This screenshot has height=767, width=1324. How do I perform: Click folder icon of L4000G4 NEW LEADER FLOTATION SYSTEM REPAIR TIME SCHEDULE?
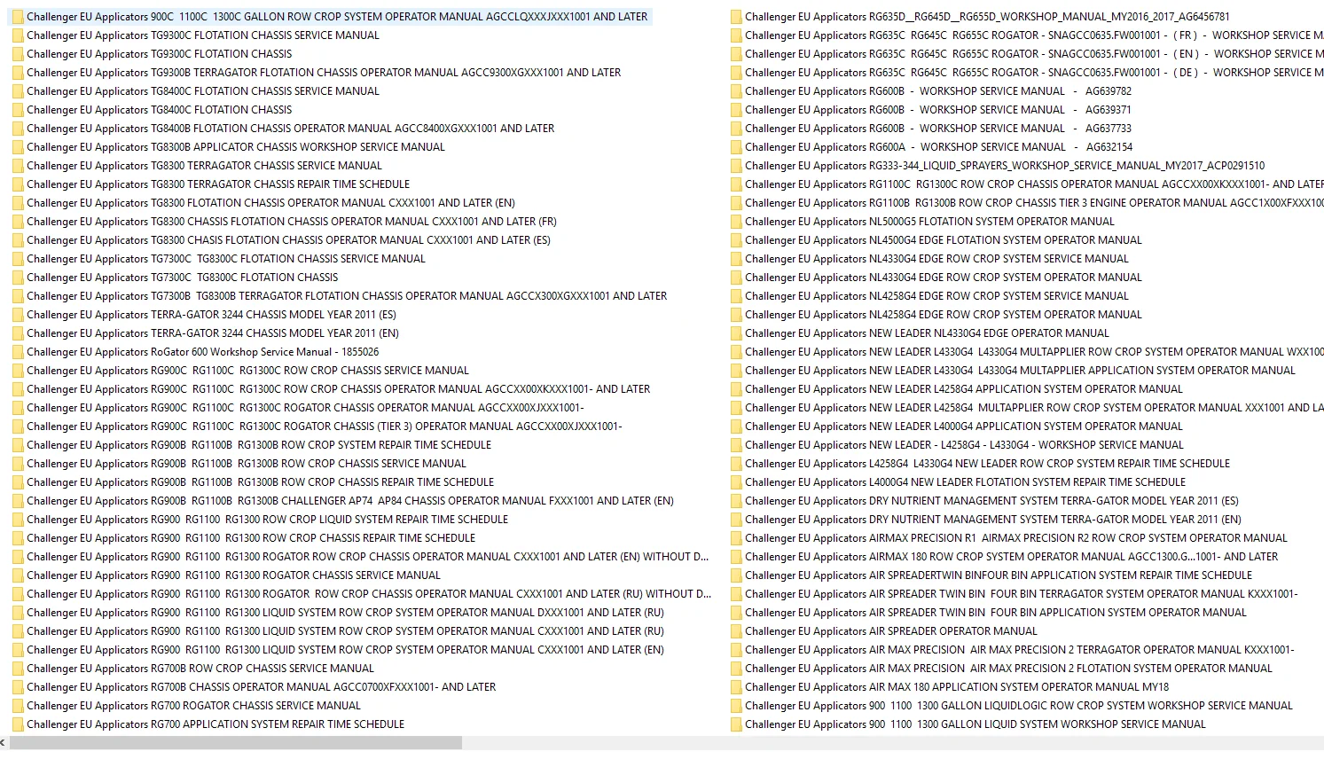(x=736, y=482)
